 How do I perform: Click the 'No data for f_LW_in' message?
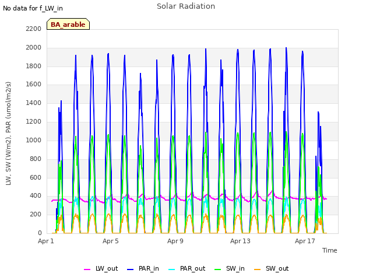(33, 9)
